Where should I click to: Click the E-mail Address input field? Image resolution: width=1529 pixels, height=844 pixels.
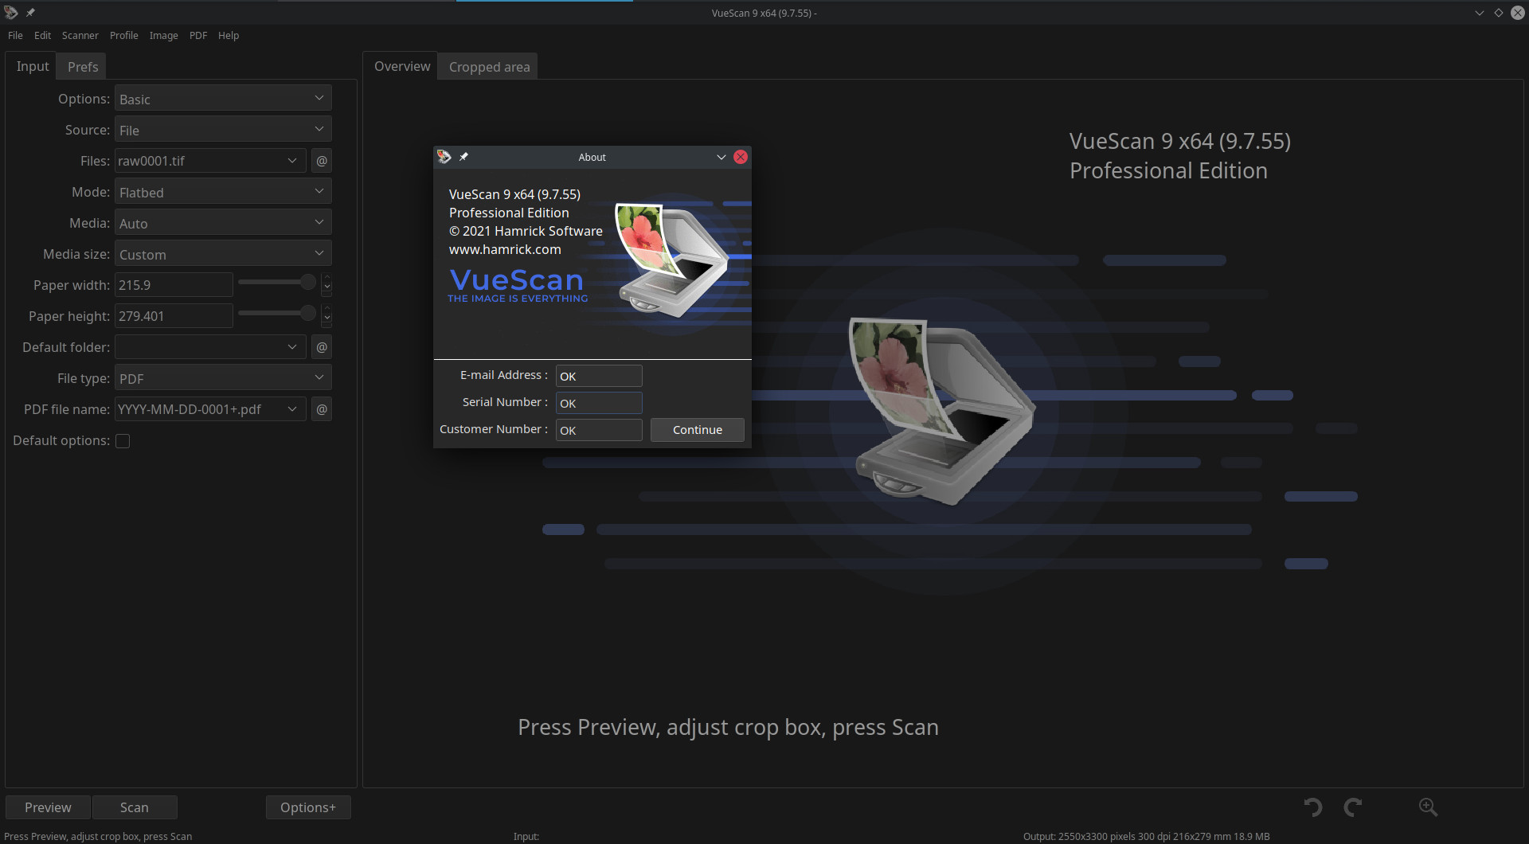coord(599,376)
